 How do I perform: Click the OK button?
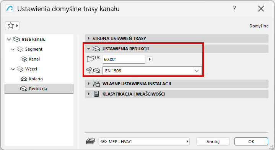coord(251,142)
